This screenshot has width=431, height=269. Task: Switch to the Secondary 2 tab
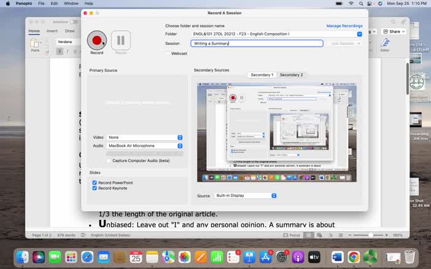coord(291,75)
